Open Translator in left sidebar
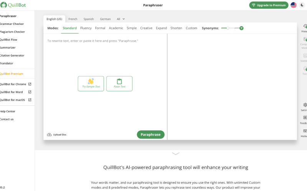The width and height of the screenshot is (307, 191). coord(7,63)
